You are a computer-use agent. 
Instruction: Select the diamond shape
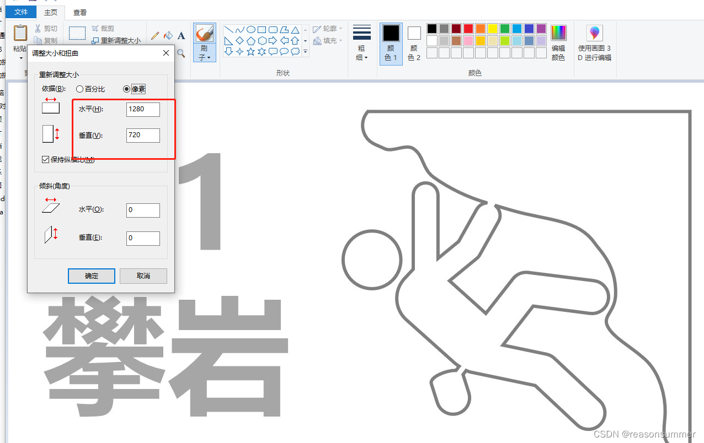[x=239, y=41]
